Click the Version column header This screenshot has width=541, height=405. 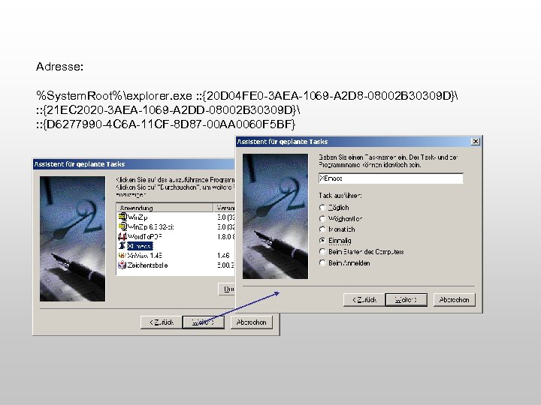[x=225, y=208]
